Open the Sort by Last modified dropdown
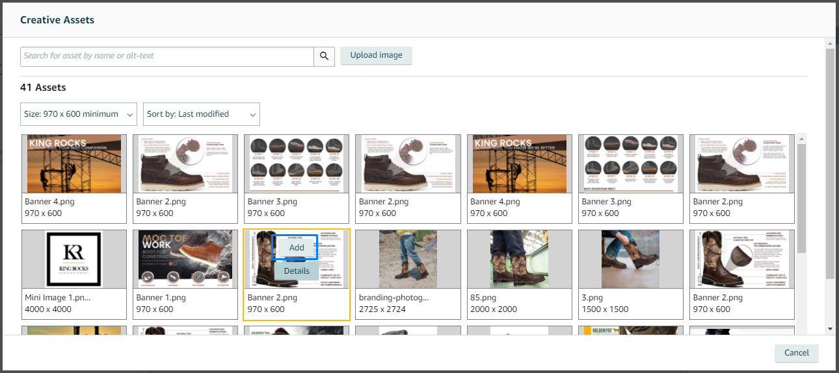This screenshot has height=373, width=839. coord(202,114)
